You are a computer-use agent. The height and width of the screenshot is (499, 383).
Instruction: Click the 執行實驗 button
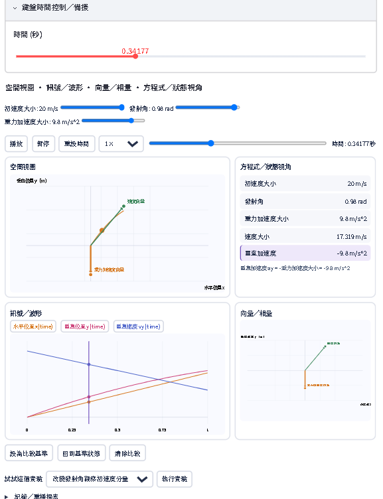pyautogui.click(x=175, y=479)
